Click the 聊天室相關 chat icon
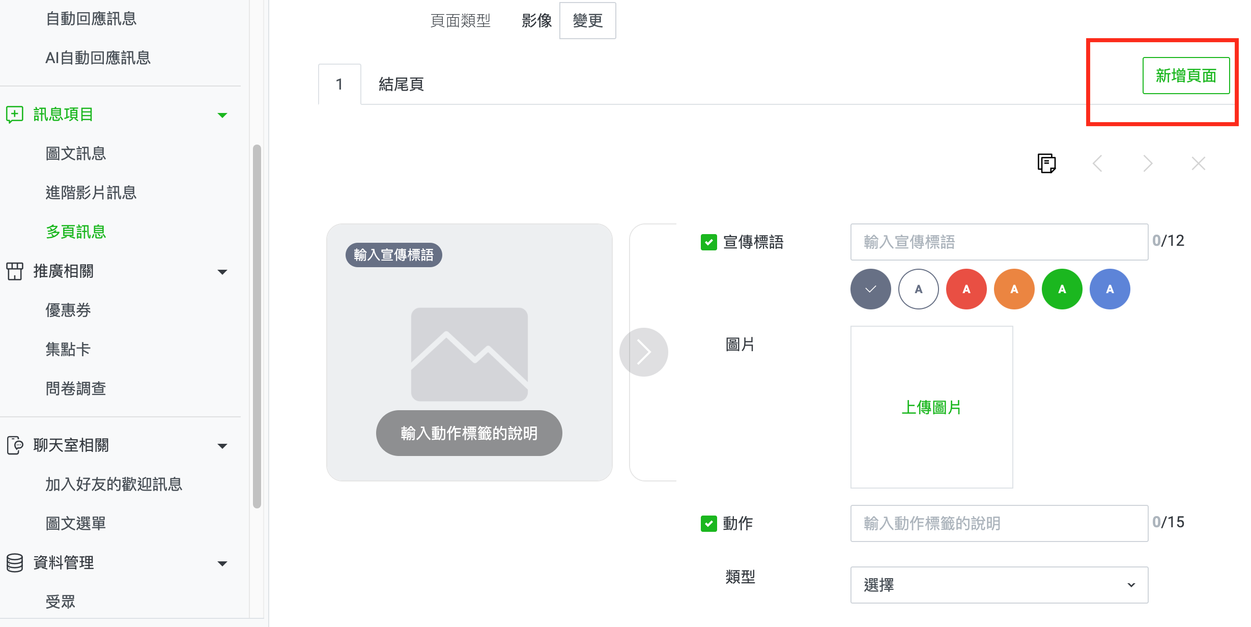This screenshot has width=1251, height=627. coord(15,445)
